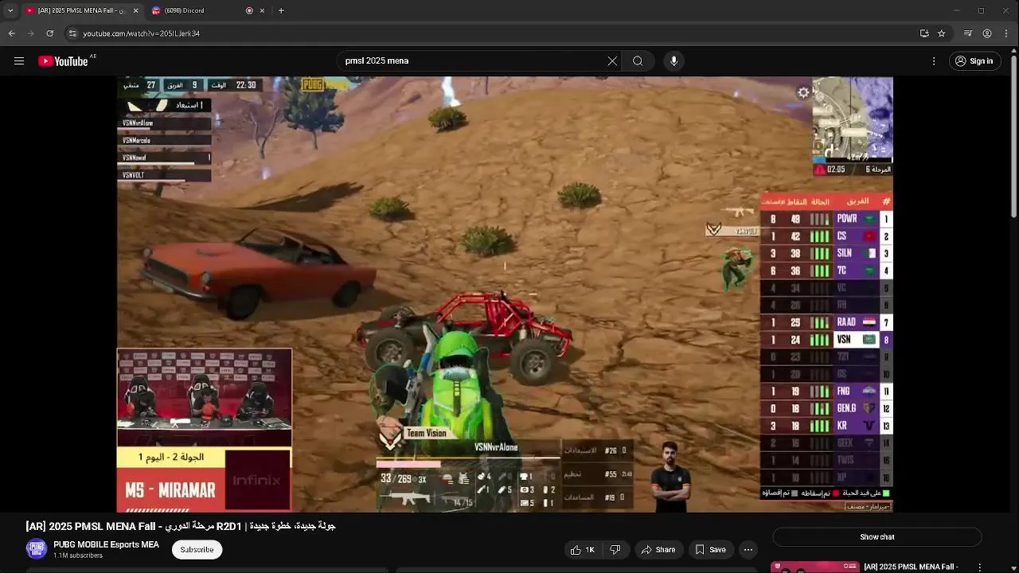Bookmark this page with the star
This screenshot has width=1019, height=573.
(x=942, y=33)
